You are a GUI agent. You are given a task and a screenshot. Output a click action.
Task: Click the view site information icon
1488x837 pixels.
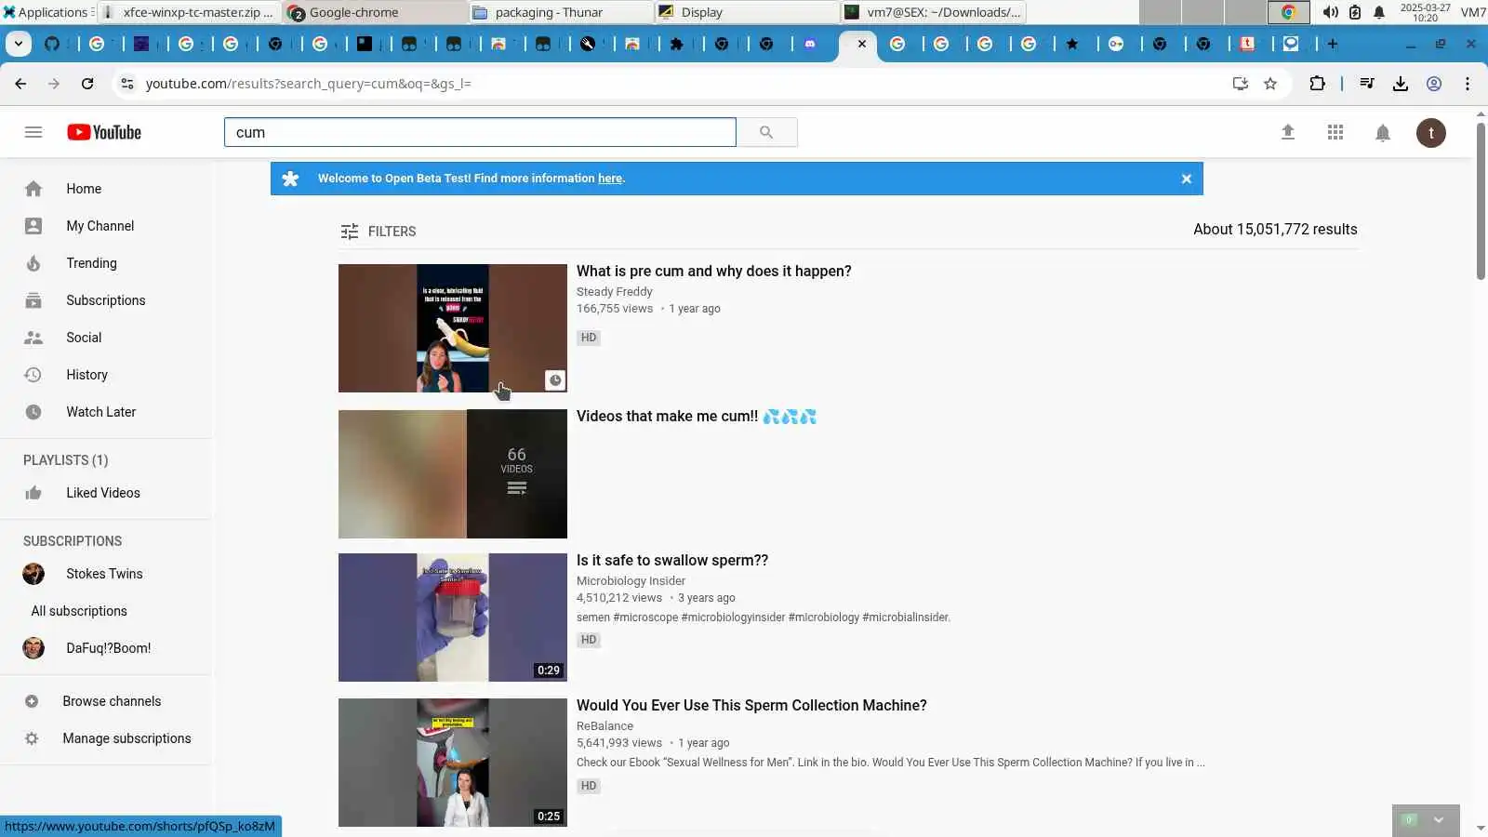pyautogui.click(x=127, y=84)
